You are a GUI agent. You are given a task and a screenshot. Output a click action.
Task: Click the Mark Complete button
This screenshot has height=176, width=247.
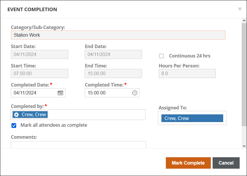[188, 163]
